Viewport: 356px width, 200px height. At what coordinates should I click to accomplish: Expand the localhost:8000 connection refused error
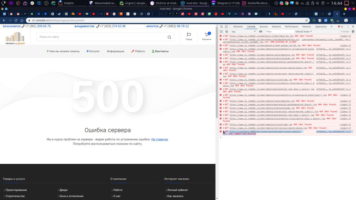[x=224, y=132]
